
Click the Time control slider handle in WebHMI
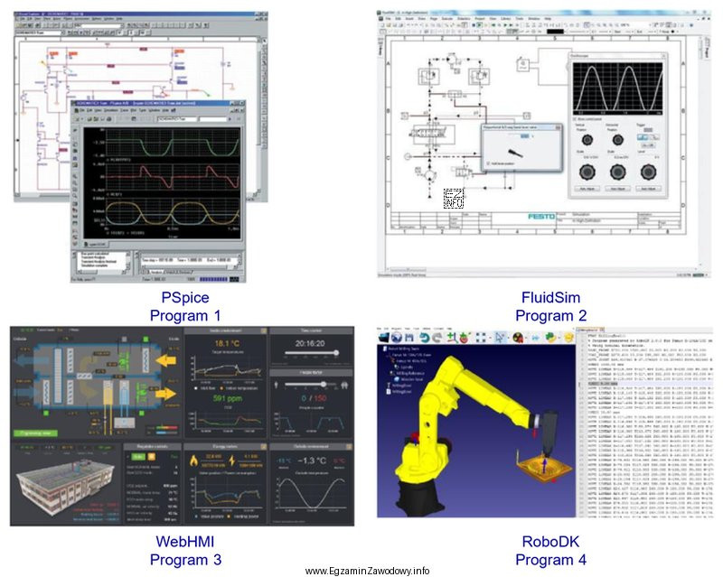[336, 353]
